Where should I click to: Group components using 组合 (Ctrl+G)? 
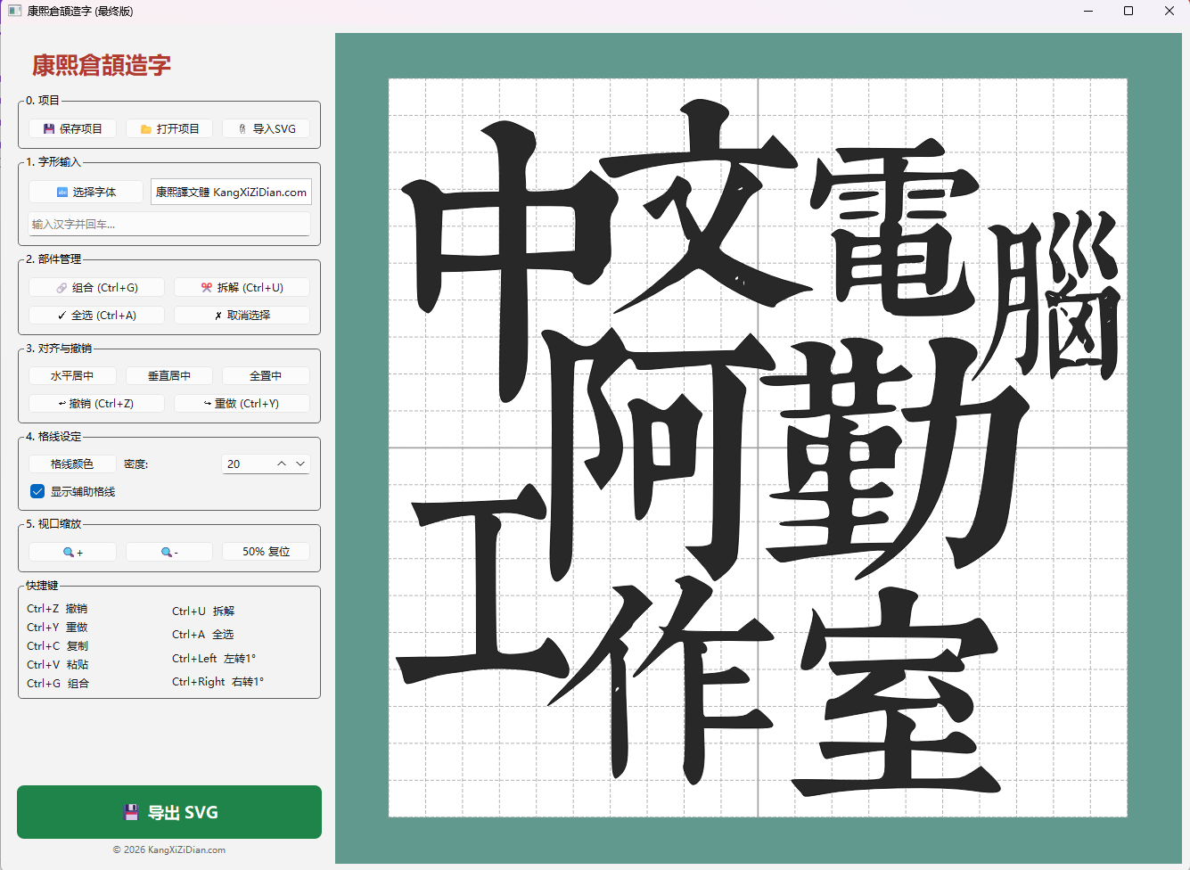point(97,288)
